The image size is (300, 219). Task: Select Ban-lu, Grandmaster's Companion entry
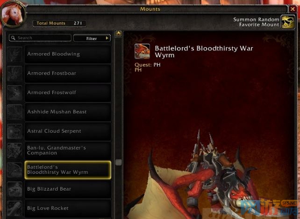pos(68,151)
